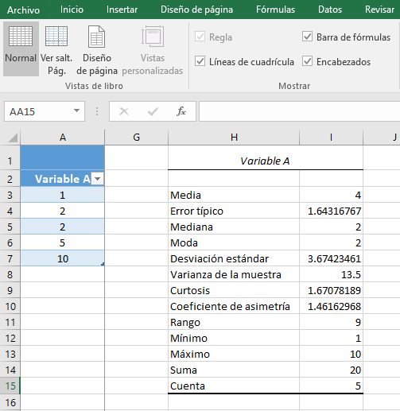Toggle Líneas de cuadrícula checkbox
The height and width of the screenshot is (411, 400).
[x=200, y=61]
